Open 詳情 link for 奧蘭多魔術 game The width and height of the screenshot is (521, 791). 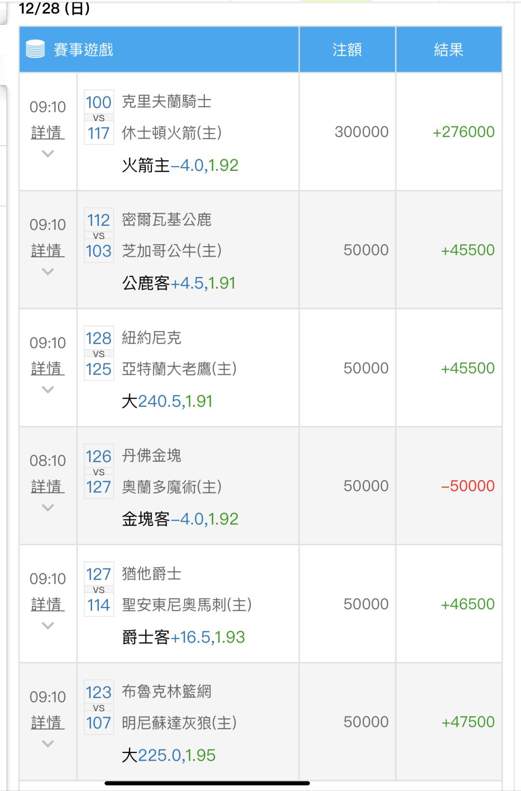pyautogui.click(x=48, y=486)
